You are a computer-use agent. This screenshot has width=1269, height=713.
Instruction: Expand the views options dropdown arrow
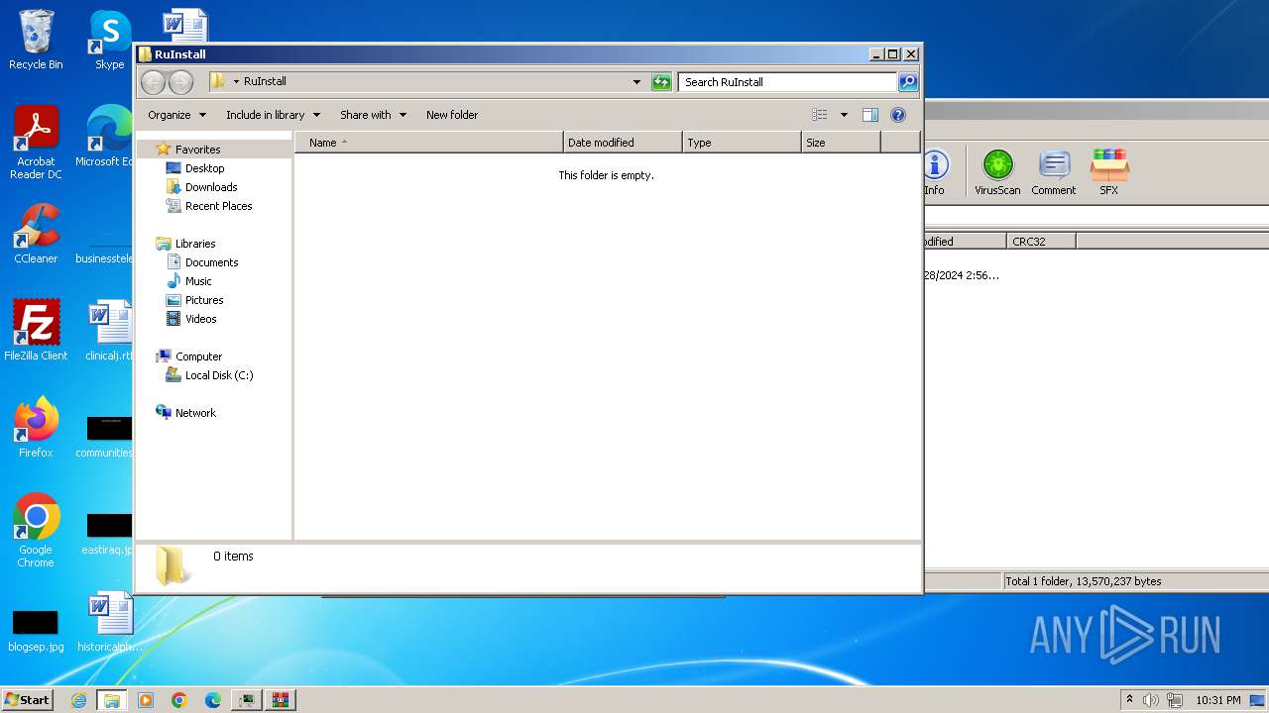click(844, 115)
